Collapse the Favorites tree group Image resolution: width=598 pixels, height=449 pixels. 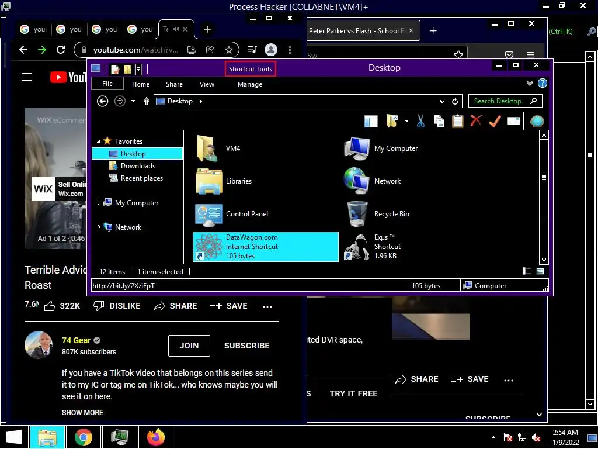coord(99,141)
